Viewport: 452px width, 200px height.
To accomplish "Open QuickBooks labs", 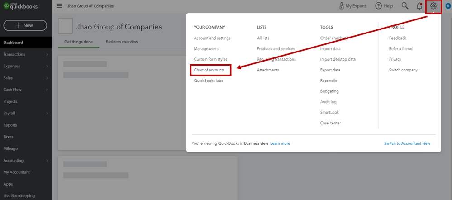I will (209, 81).
